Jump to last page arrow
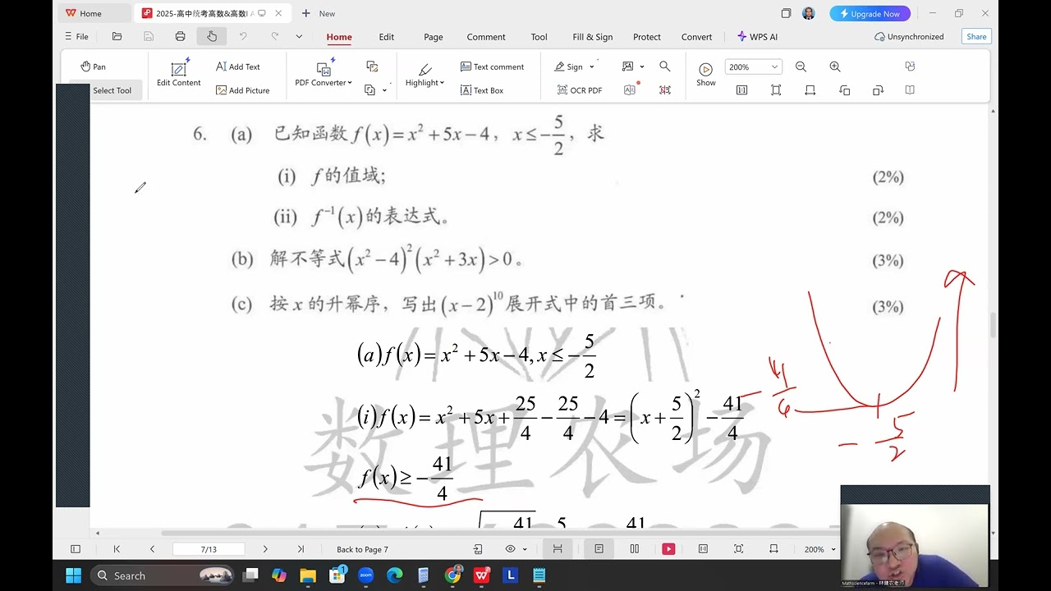This screenshot has width=1051, height=591. click(x=301, y=549)
